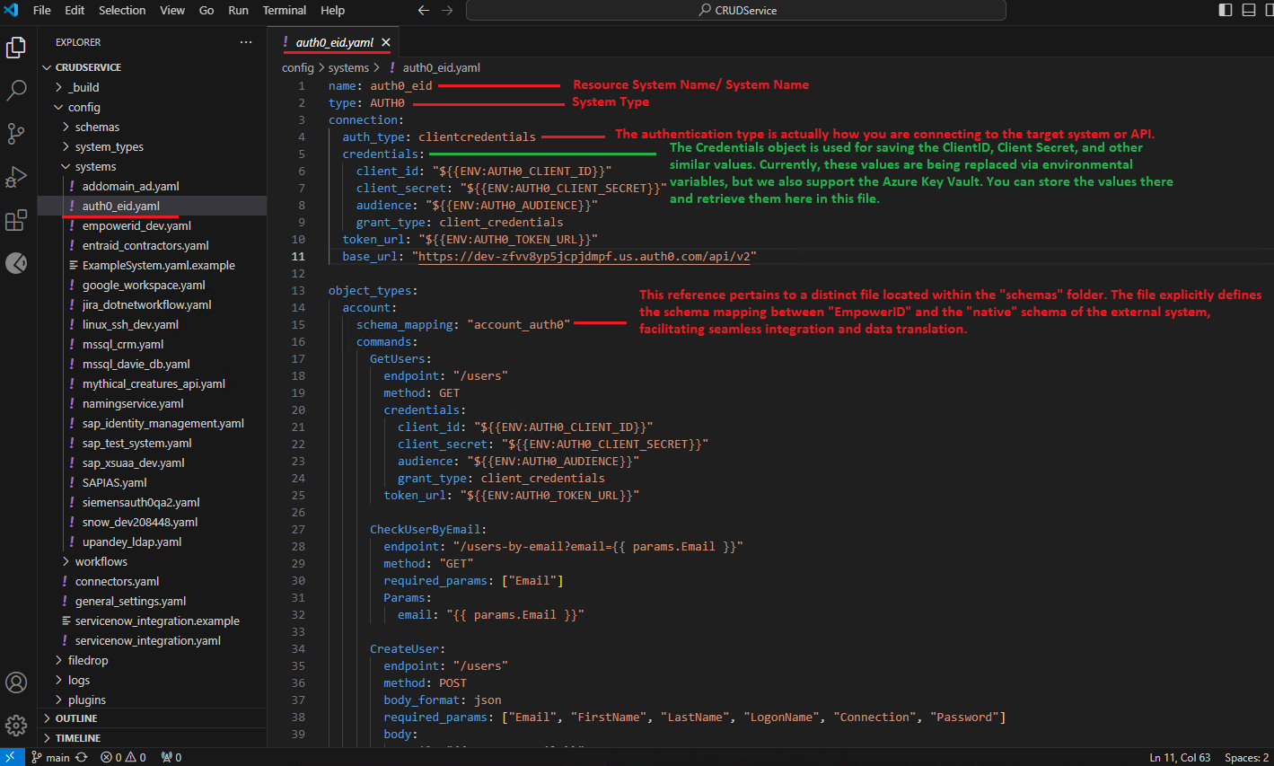The width and height of the screenshot is (1274, 766).
Task: Click the base_url link in editor
Action: click(x=584, y=256)
